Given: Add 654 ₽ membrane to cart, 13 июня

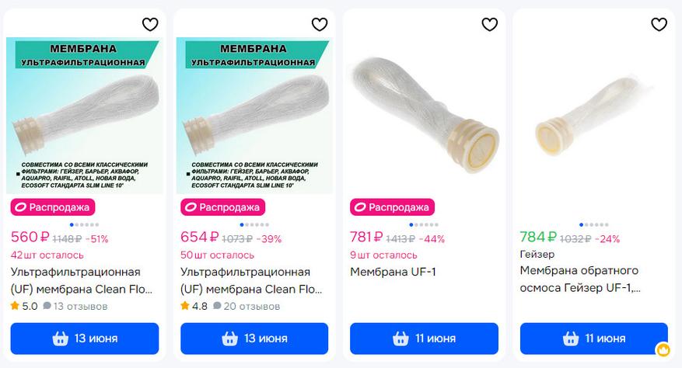Looking at the screenshot, I should (x=254, y=338).
